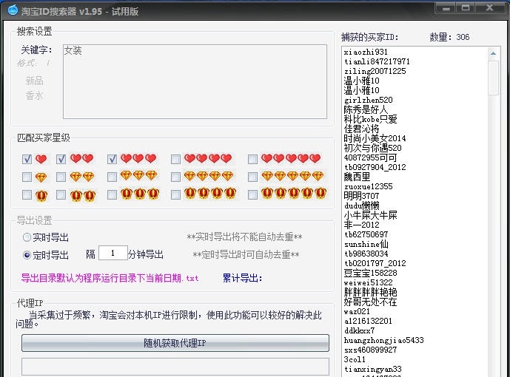Image resolution: width=510 pixels, height=377 pixels.
Task: Enable the two-diamonds buyer level checkbox
Action: [x=61, y=177]
